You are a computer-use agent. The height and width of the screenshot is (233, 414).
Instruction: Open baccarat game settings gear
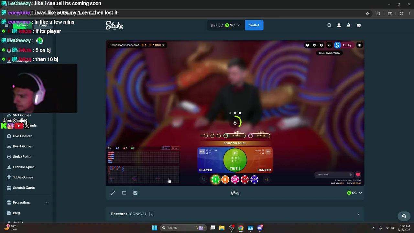(x=314, y=45)
